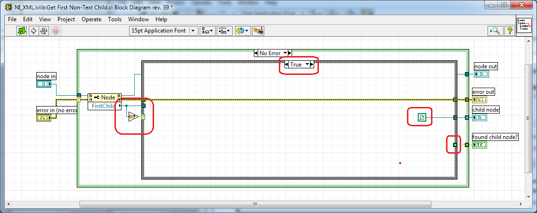Show Context Help with the question mark button
The width and height of the screenshot is (537, 213).
510,31
